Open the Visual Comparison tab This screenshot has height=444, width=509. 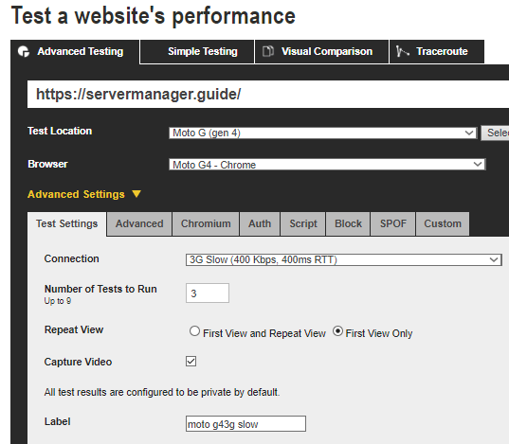pos(321,51)
